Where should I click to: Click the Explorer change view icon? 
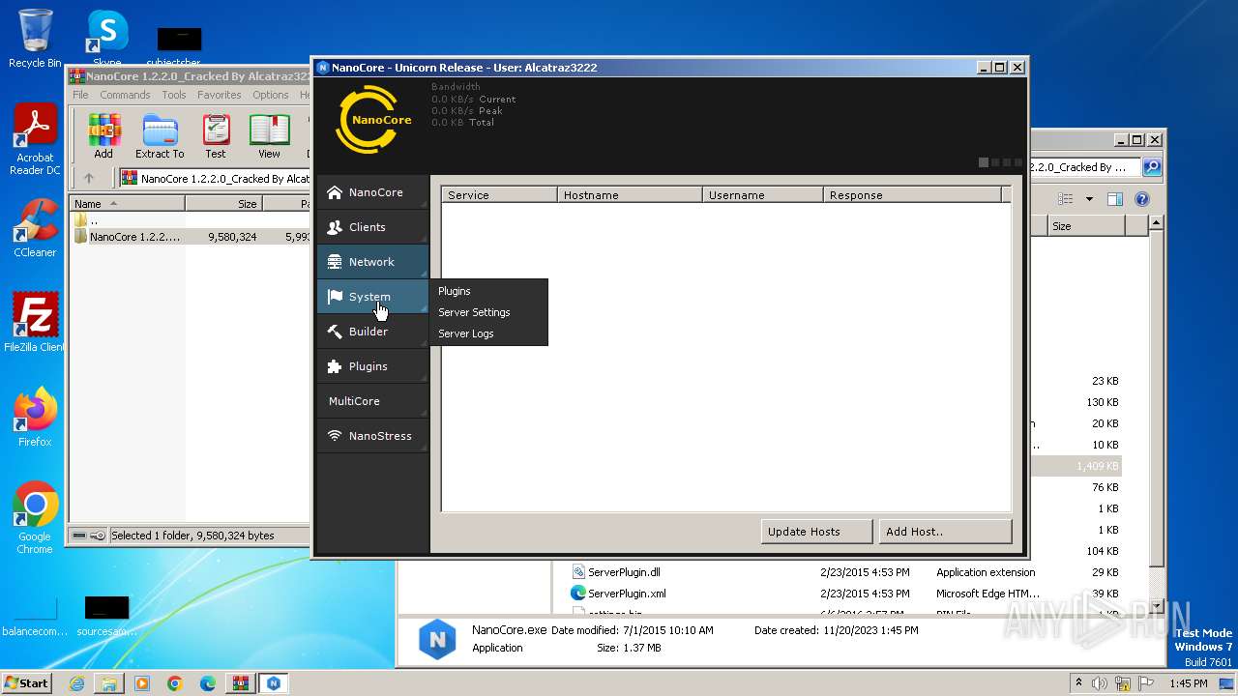point(1066,199)
